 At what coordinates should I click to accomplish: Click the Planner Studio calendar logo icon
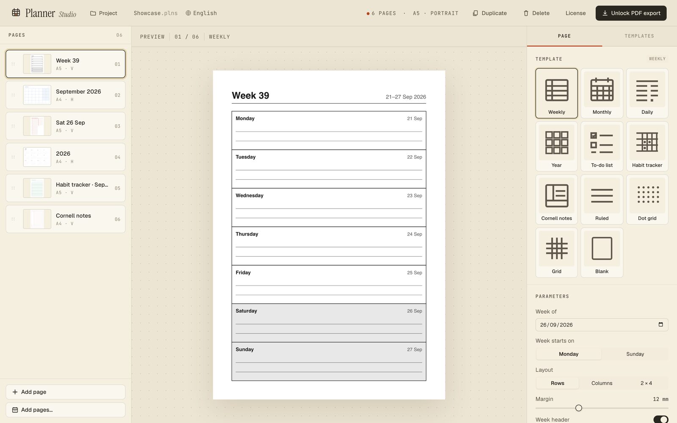point(16,12)
